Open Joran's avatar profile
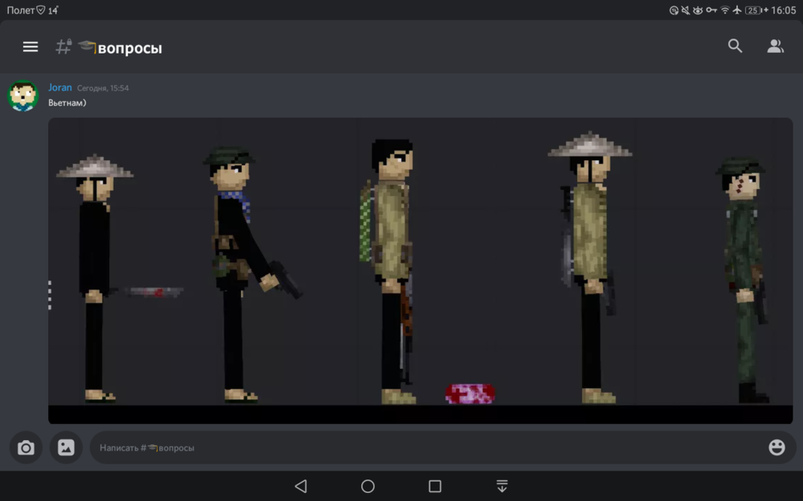Image resolution: width=803 pixels, height=501 pixels. tap(23, 95)
